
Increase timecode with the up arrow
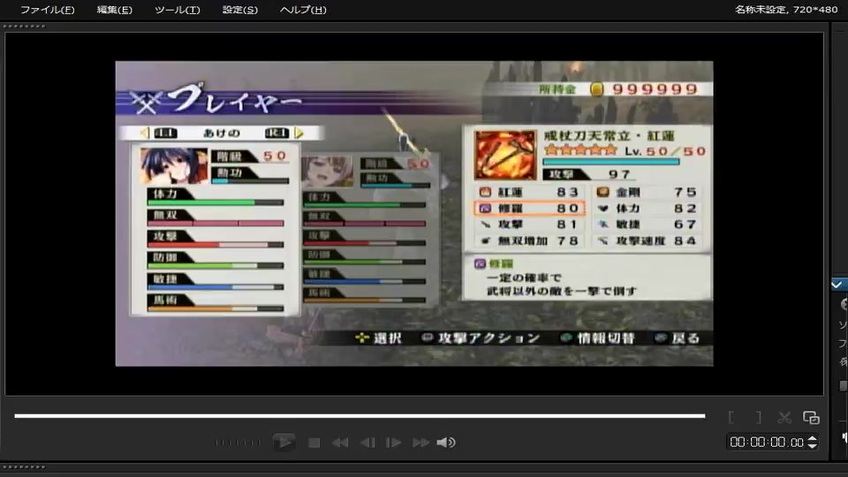coord(813,439)
